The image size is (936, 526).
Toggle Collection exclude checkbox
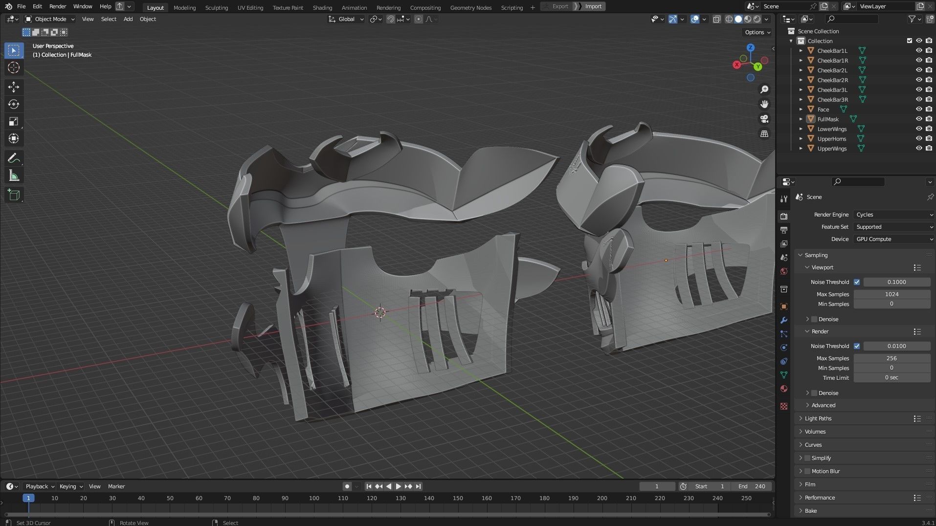point(910,41)
